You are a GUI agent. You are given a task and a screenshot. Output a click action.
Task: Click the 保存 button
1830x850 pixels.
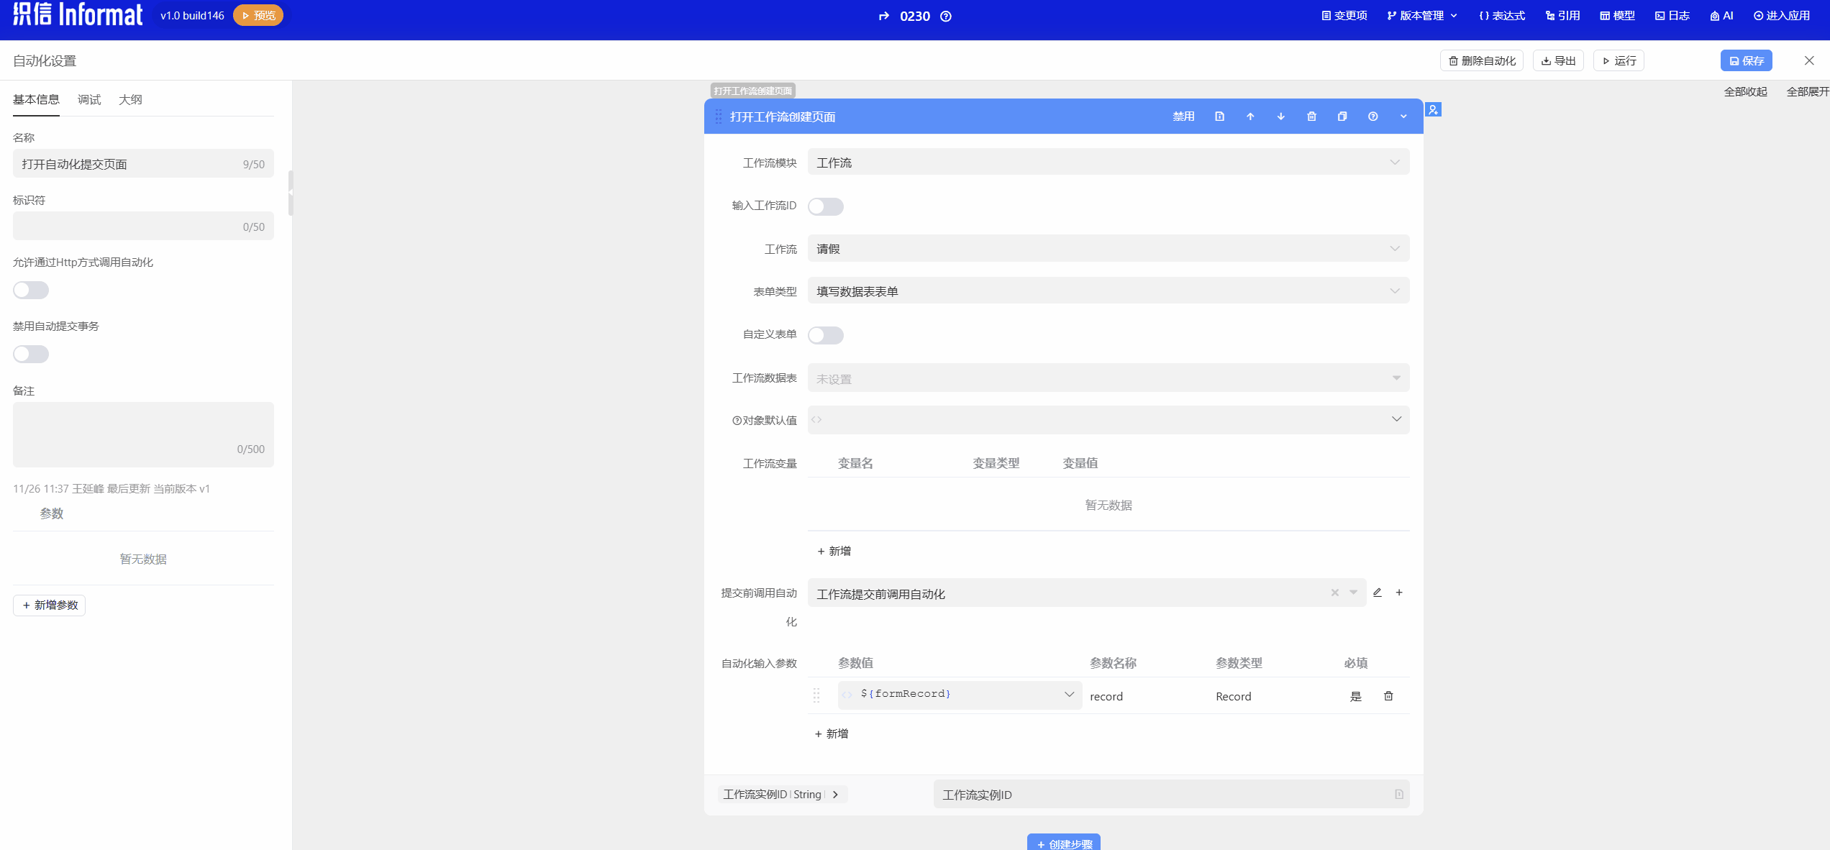point(1746,61)
